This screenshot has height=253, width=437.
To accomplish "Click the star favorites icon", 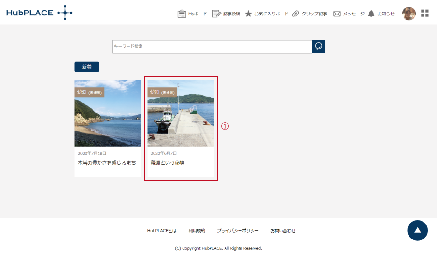I will (x=248, y=14).
